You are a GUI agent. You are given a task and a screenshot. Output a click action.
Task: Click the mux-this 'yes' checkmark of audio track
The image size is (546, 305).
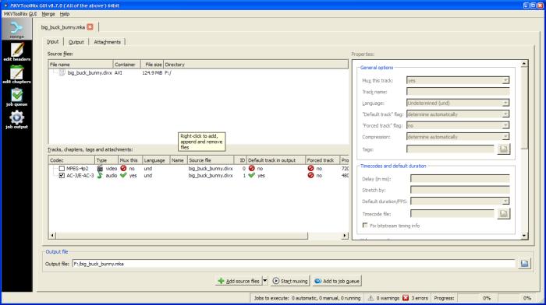[x=123, y=175]
